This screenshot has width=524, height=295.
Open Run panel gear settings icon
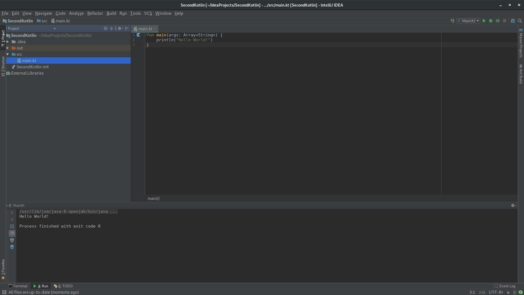coord(513,205)
